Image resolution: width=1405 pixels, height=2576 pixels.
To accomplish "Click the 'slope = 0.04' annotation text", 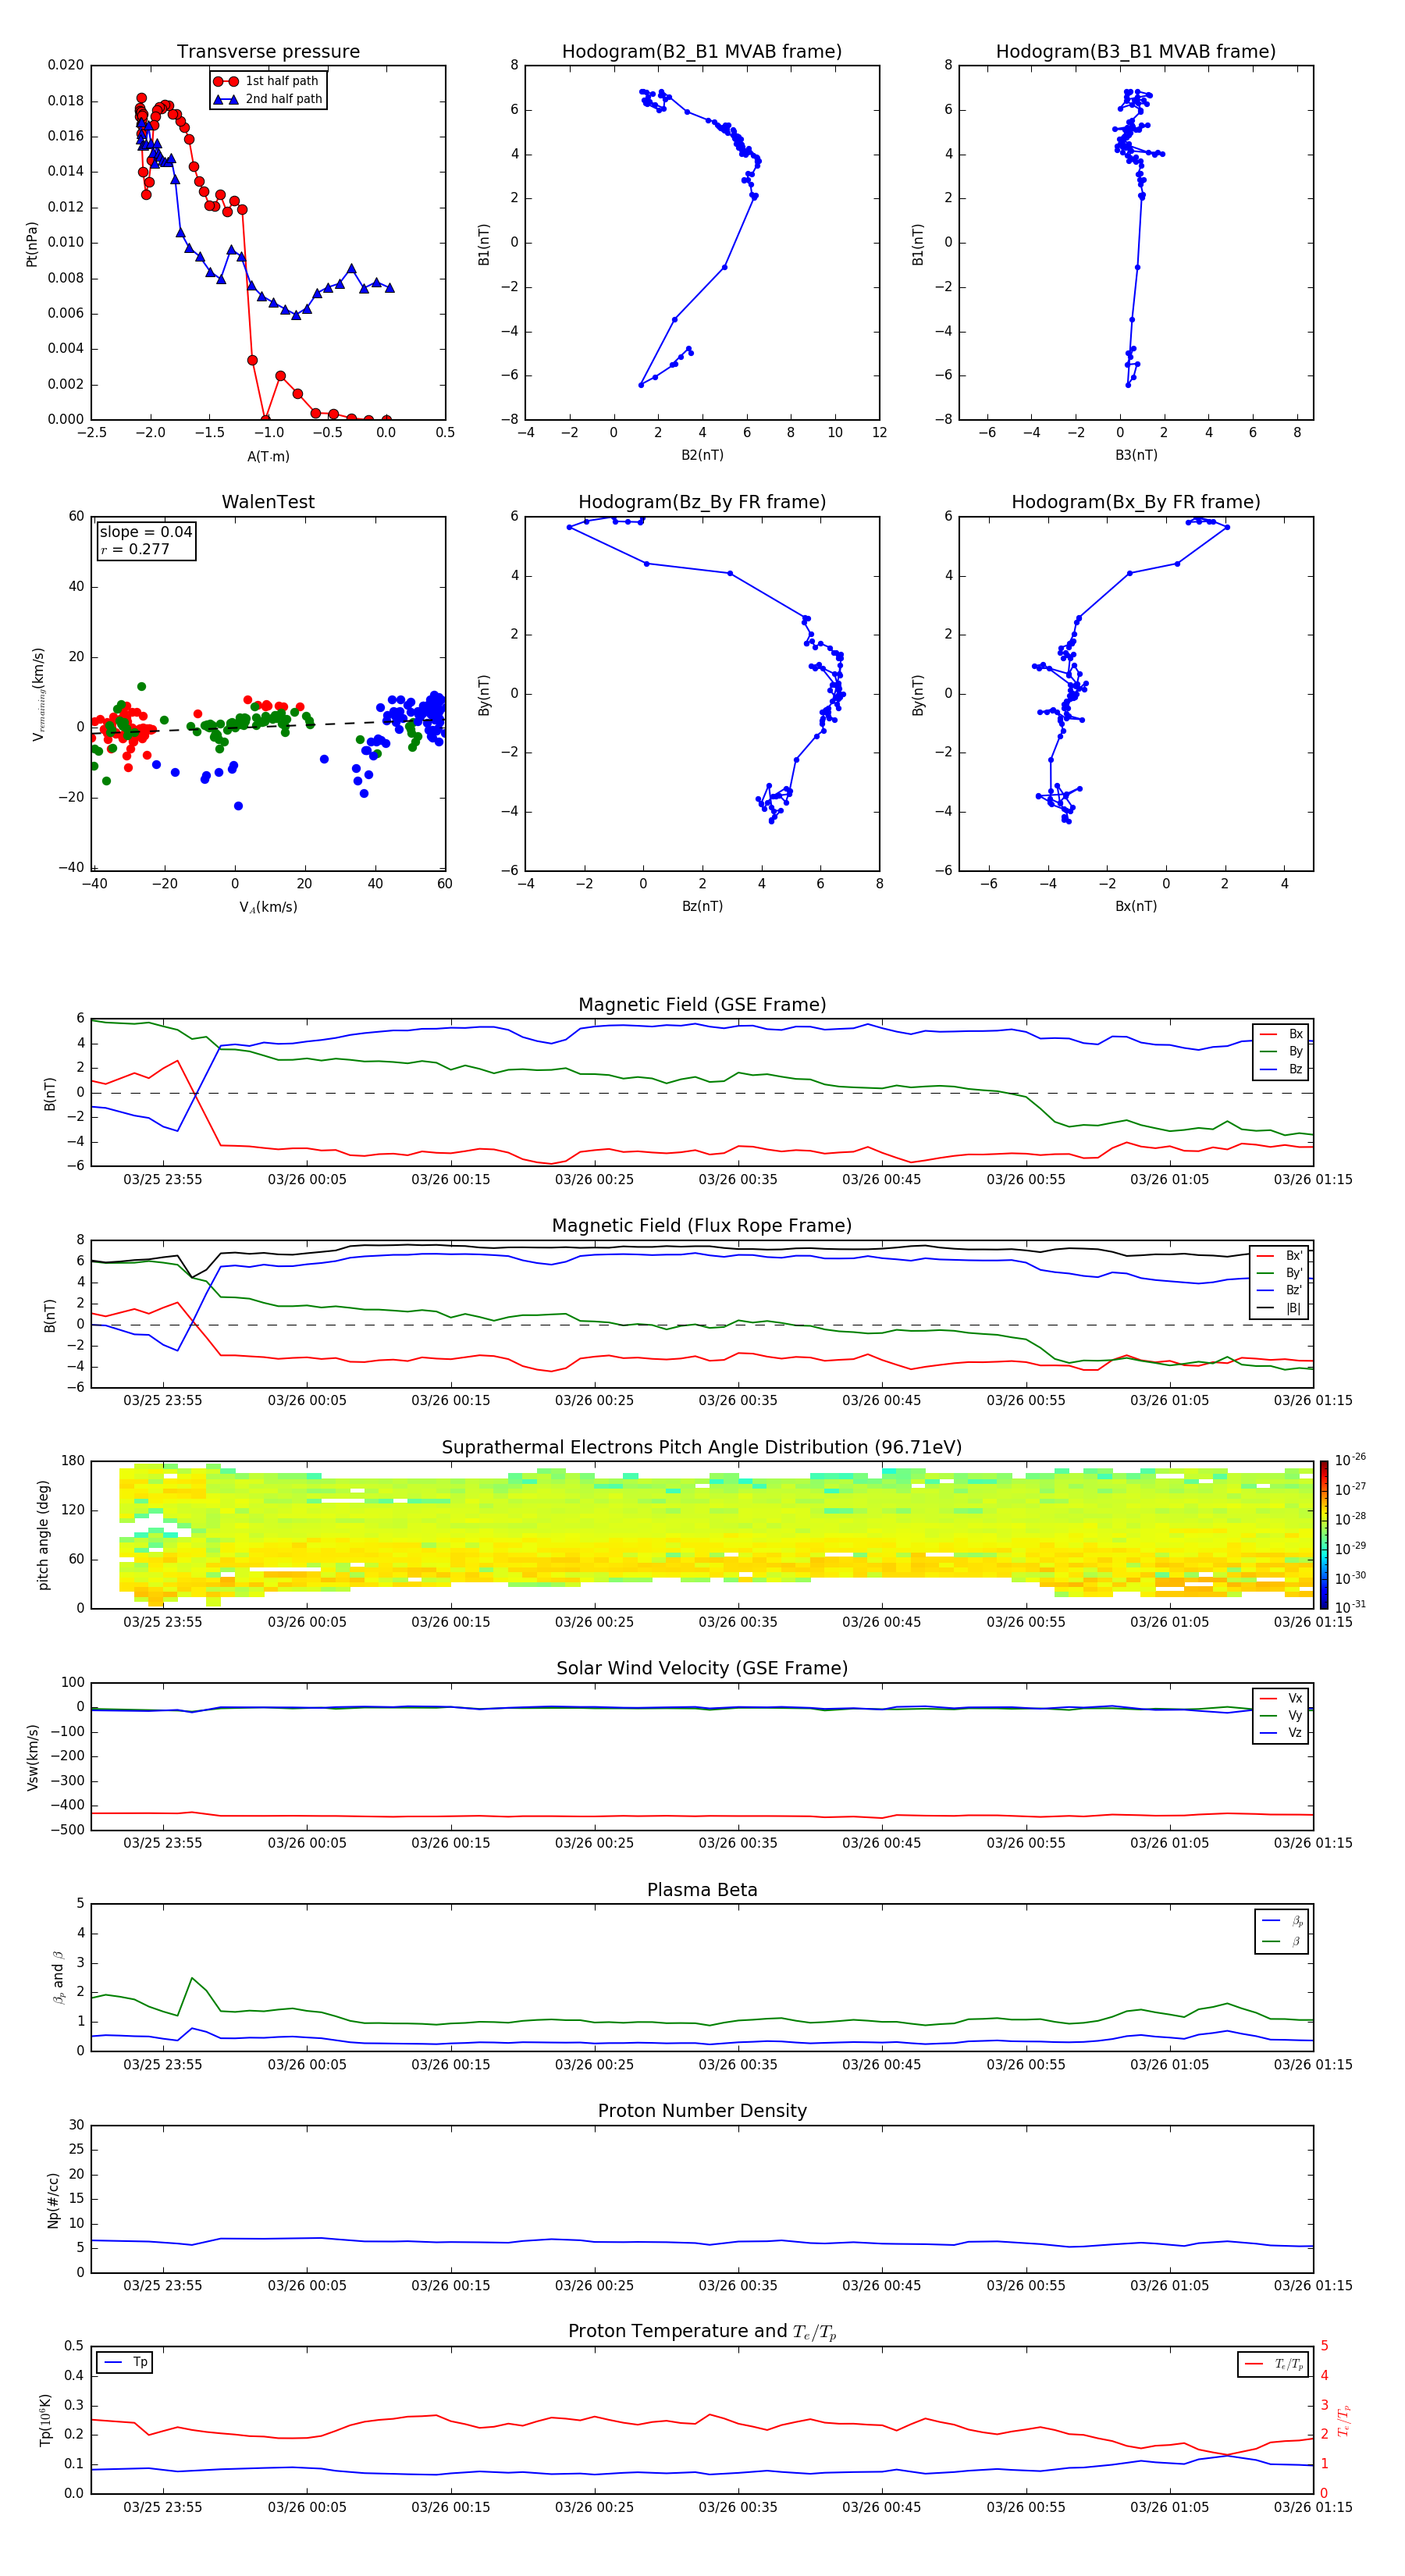I will [x=146, y=532].
